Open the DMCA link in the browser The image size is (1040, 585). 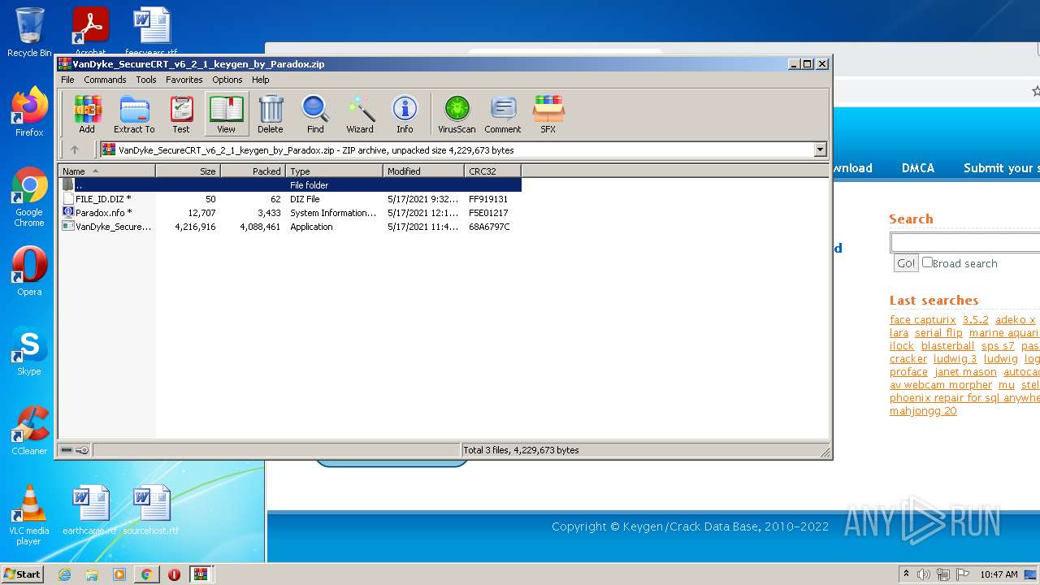[918, 168]
